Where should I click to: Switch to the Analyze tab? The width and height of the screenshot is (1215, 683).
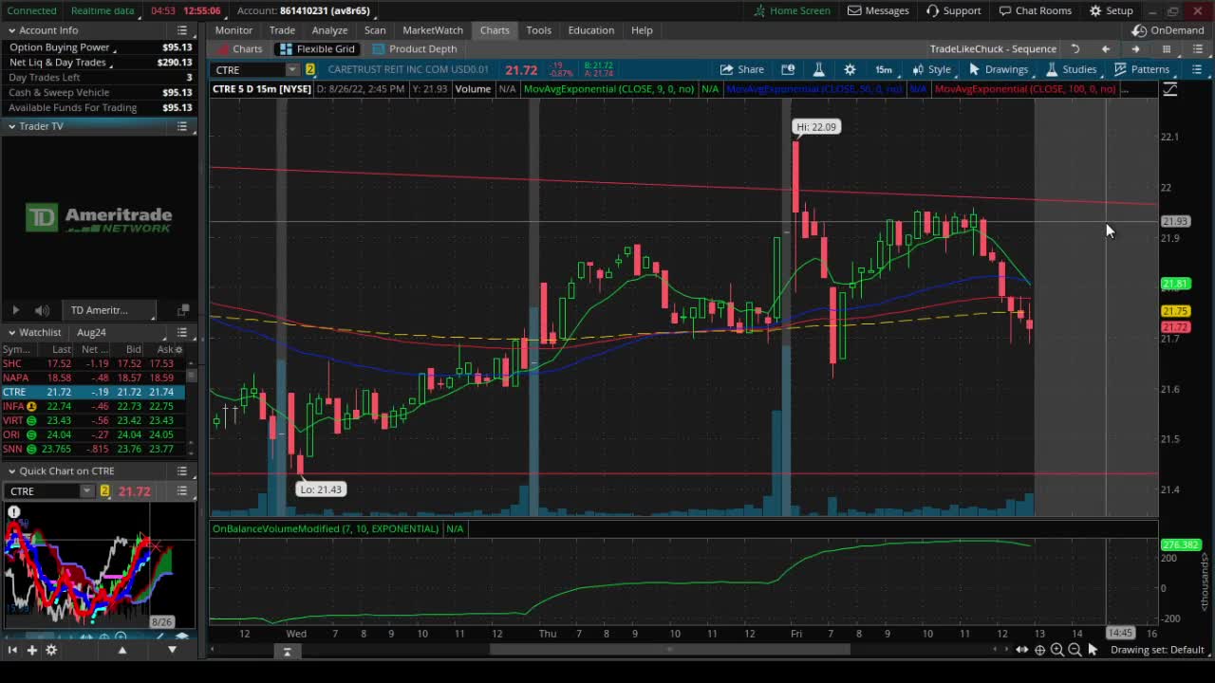tap(329, 30)
